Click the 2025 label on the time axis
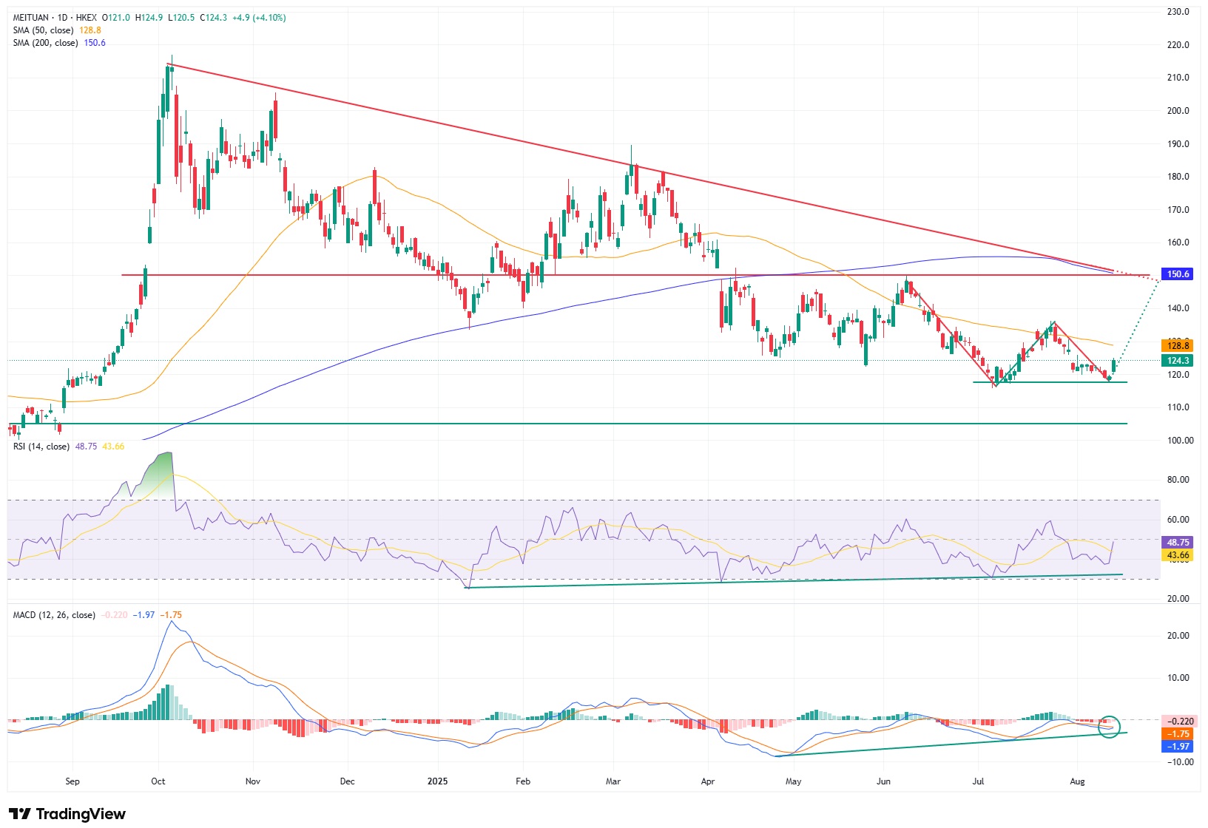Viewport: 1208px width, 828px height. click(438, 781)
